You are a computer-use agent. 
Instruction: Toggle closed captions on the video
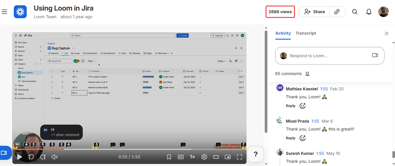point(181,157)
